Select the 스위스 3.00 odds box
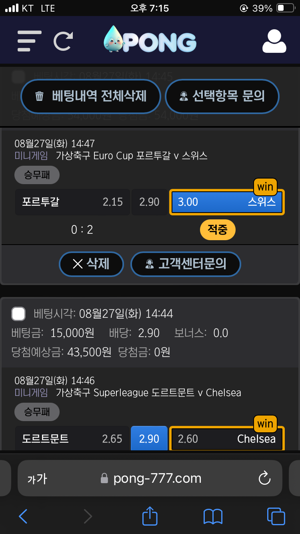Screen dimensions: 300x534 point(227,202)
